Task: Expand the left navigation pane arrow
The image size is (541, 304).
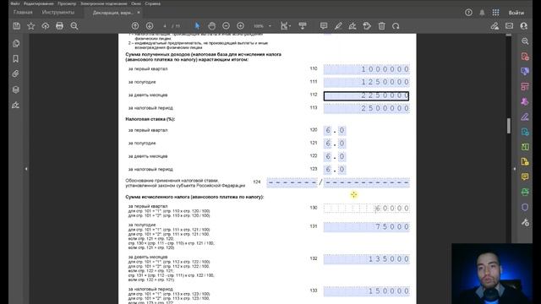Action: coord(26,169)
